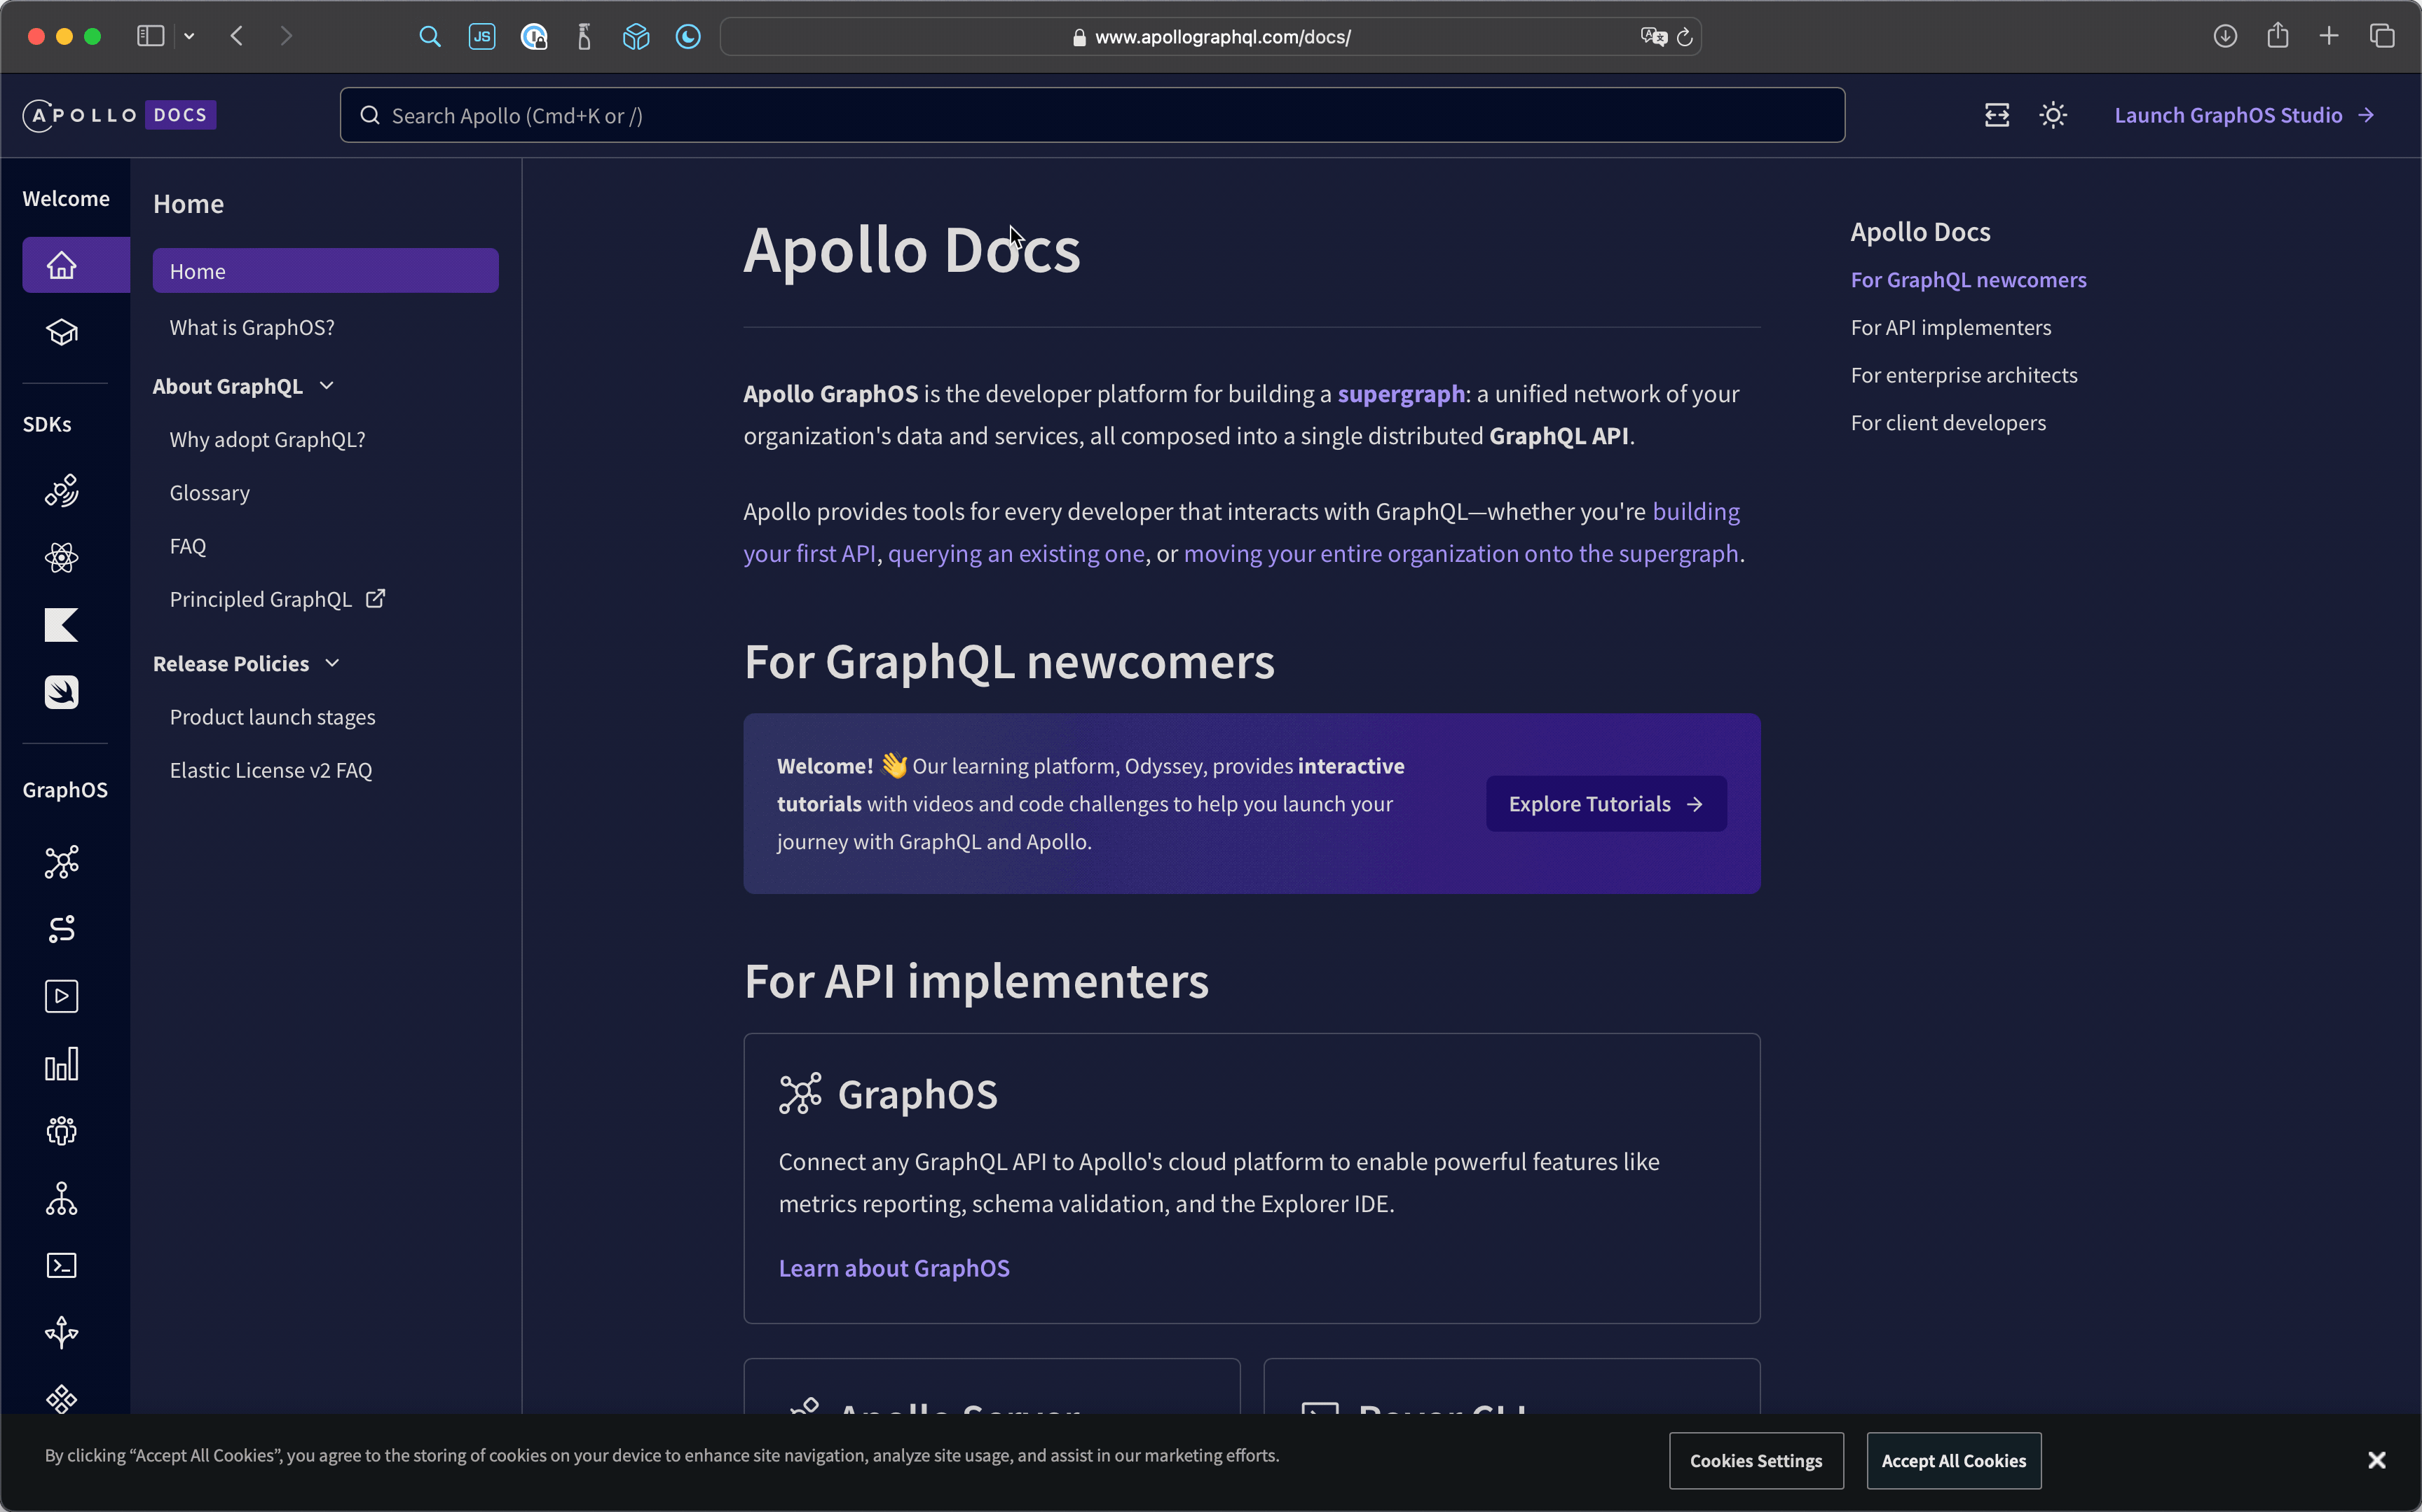Select the Swift SDK icon in the sidebar
This screenshot has height=1512, width=2422.
click(x=61, y=691)
